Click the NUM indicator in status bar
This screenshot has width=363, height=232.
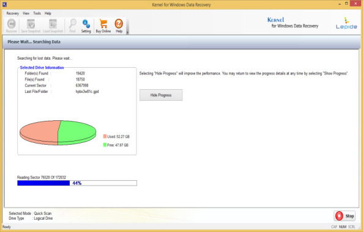342,227
